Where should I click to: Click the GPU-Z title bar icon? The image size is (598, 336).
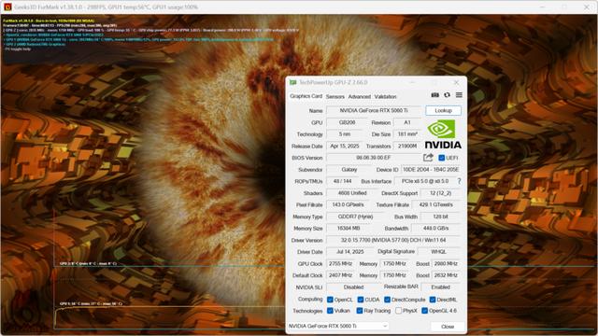tap(292, 82)
